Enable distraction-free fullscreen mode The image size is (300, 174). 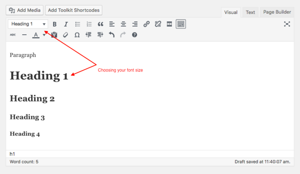(x=287, y=24)
